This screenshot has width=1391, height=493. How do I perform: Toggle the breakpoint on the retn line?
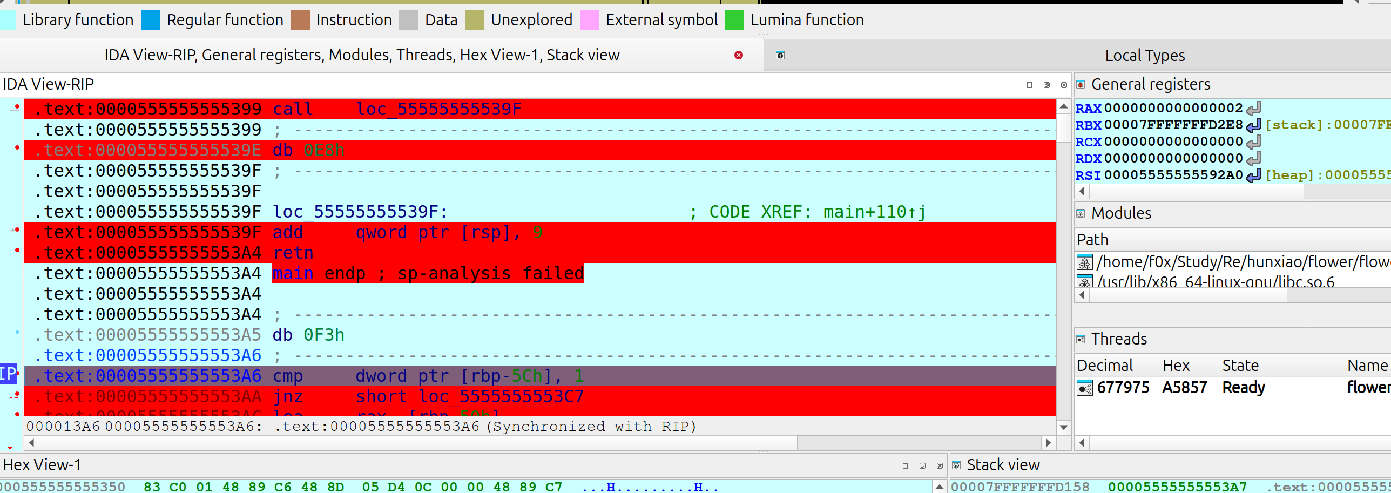coord(17,250)
